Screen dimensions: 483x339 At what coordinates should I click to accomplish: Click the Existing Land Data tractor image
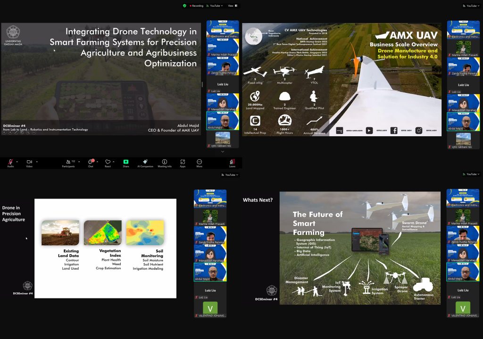pyautogui.click(x=60, y=232)
